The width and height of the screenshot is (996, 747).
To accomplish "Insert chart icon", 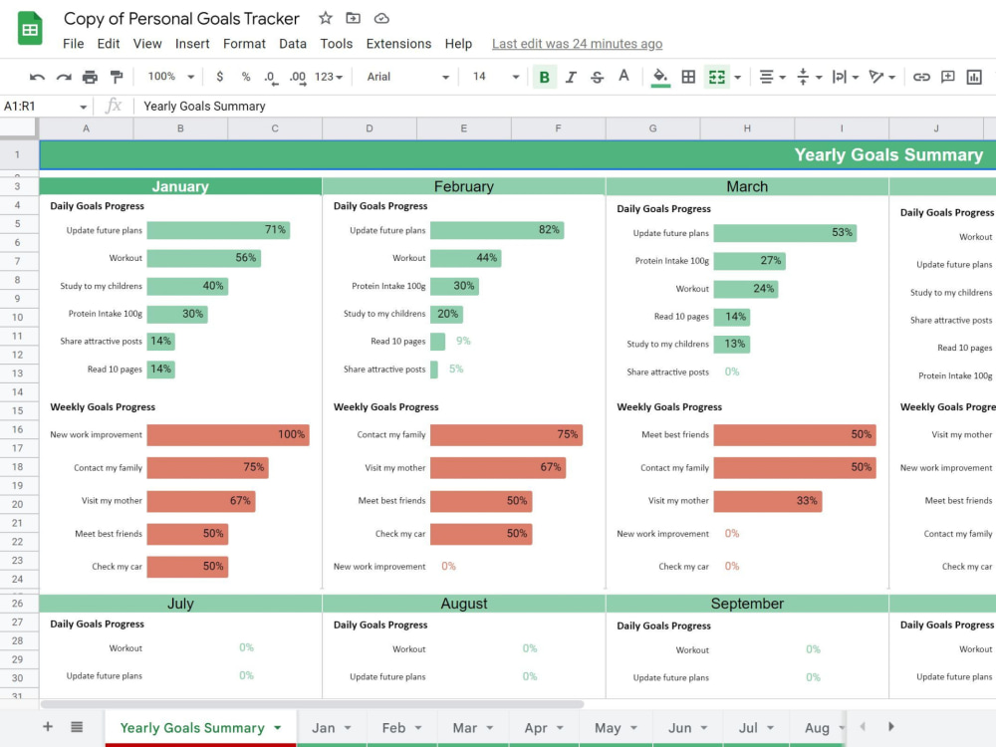I will click(x=974, y=77).
